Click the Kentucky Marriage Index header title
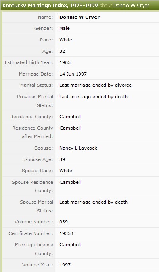The height and width of the screenshot is (272, 159). (50, 6)
